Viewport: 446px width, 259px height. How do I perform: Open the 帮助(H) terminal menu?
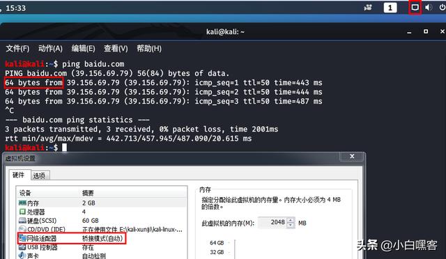pyautogui.click(x=148, y=49)
